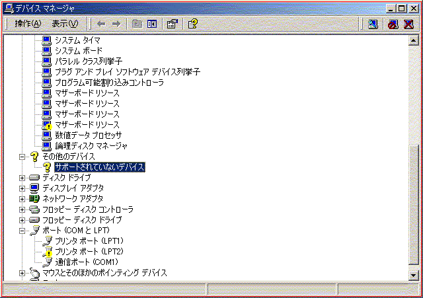Screen dimensions: 423x298
Task: Expand the ディスプレイ アダプタ node
Action: [x=22, y=188]
